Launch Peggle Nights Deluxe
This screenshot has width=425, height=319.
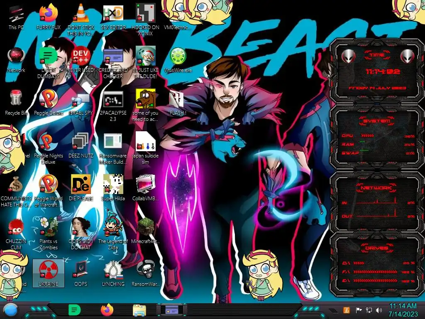[x=49, y=149]
